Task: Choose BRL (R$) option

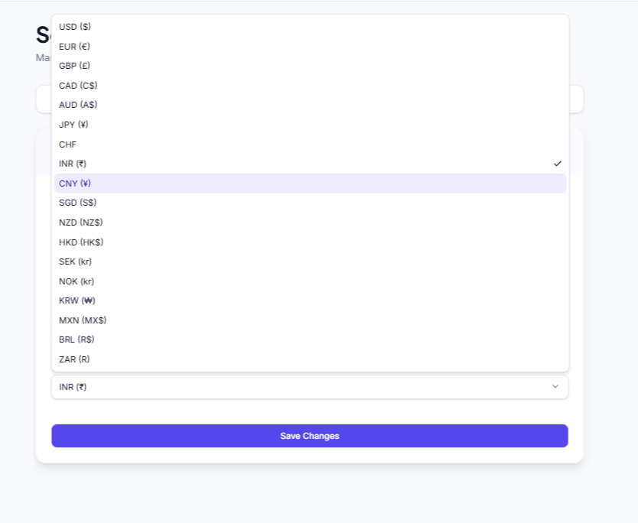Action: (x=76, y=339)
